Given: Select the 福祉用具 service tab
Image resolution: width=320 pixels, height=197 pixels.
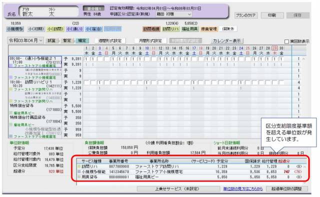Looking at the screenshot, I should [x=190, y=29].
